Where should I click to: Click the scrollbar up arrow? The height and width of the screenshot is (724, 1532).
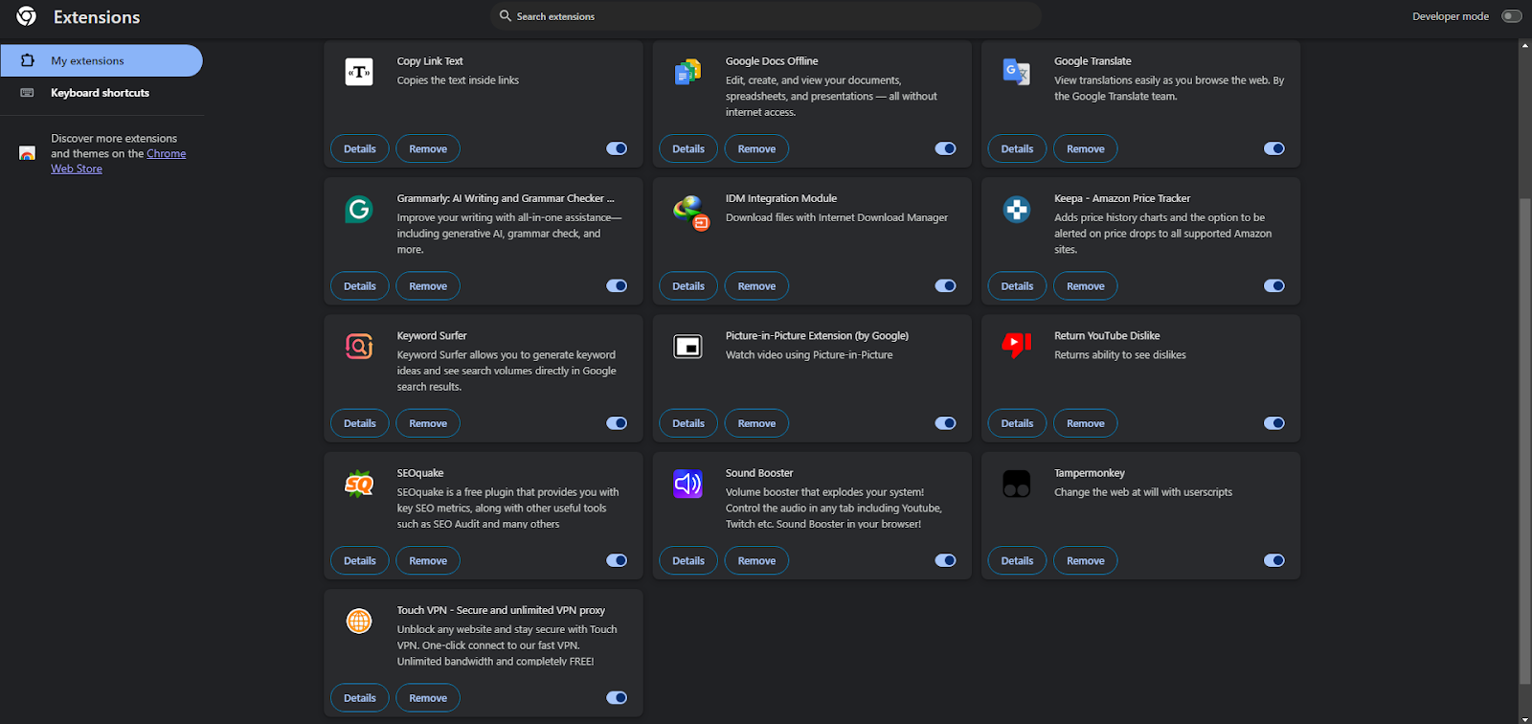[1525, 45]
